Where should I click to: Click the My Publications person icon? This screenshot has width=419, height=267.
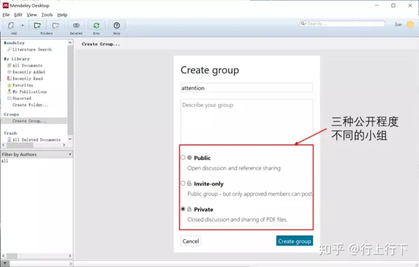(x=9, y=91)
